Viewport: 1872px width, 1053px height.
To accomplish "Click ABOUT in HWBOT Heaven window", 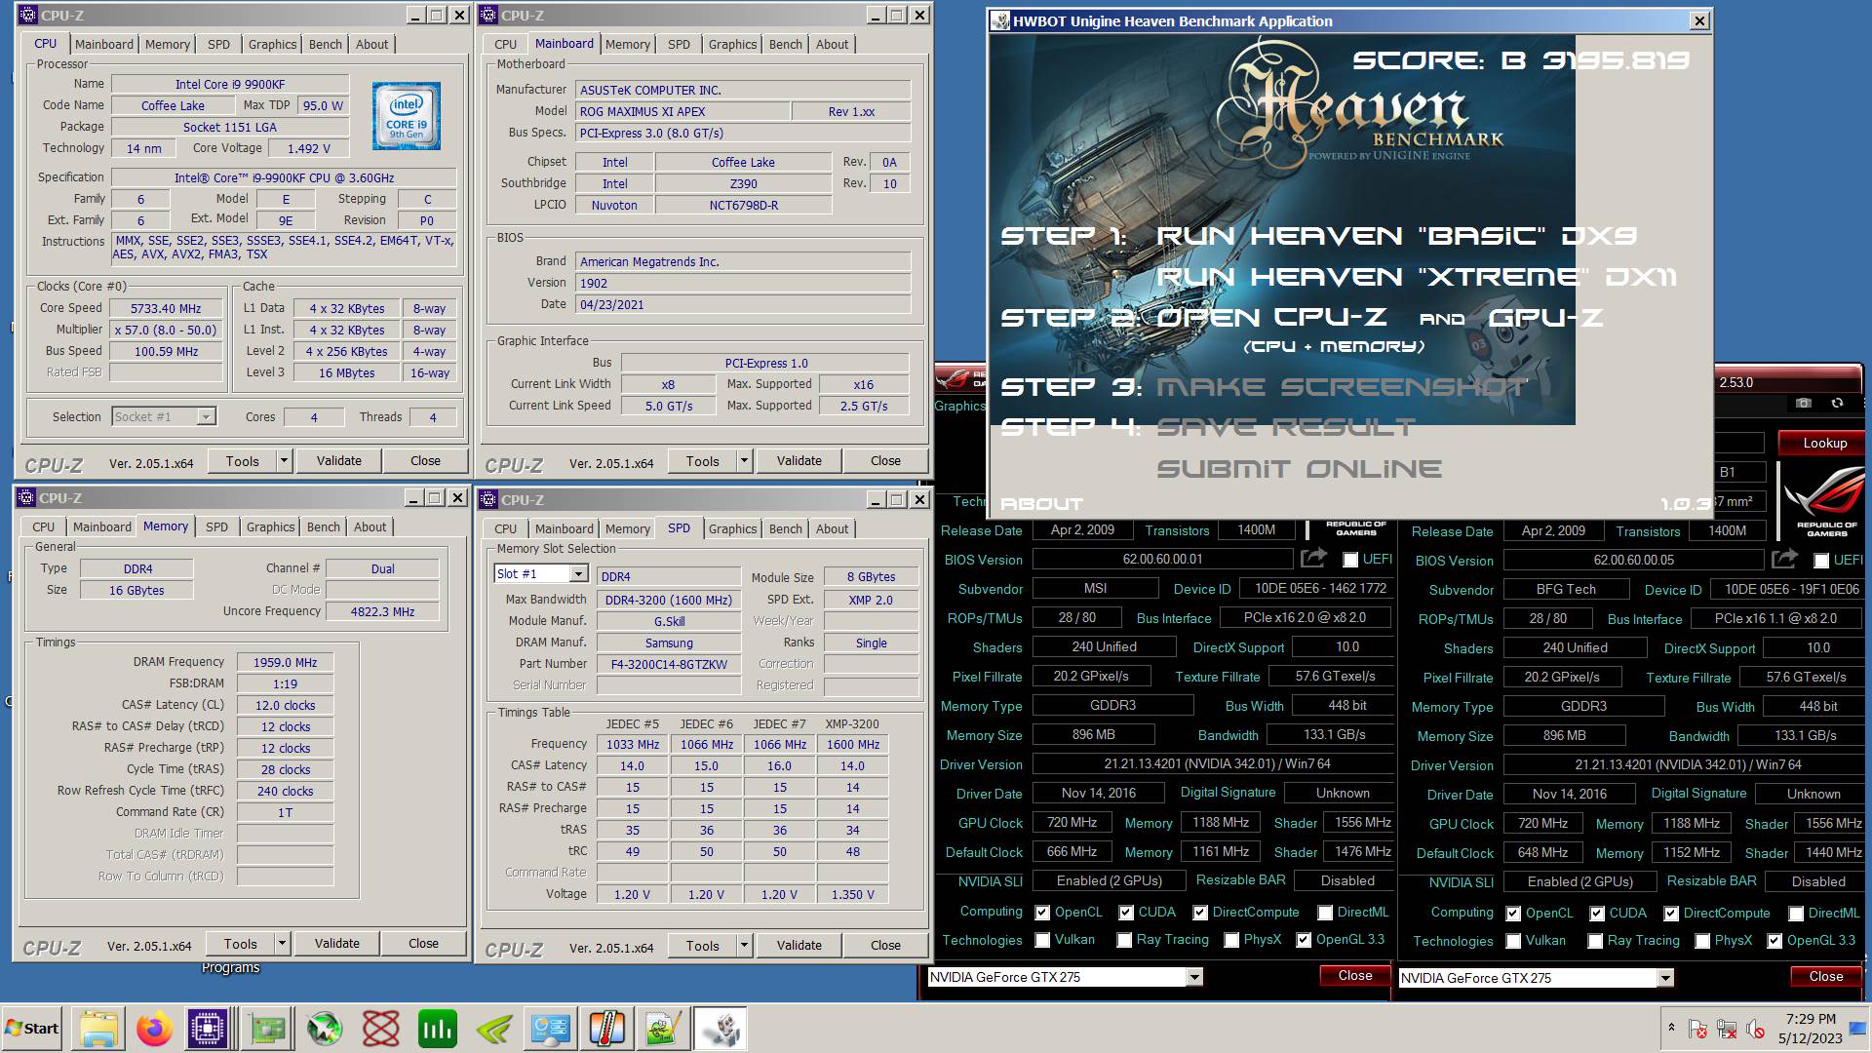I will (1042, 504).
